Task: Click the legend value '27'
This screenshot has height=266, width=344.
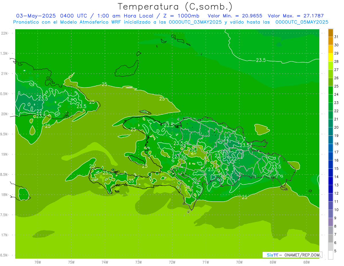Action: click(336, 70)
